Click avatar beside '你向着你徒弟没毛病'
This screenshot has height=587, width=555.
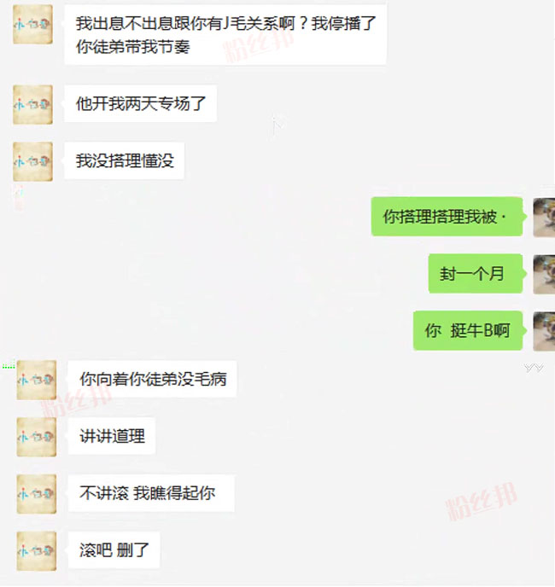[37, 380]
